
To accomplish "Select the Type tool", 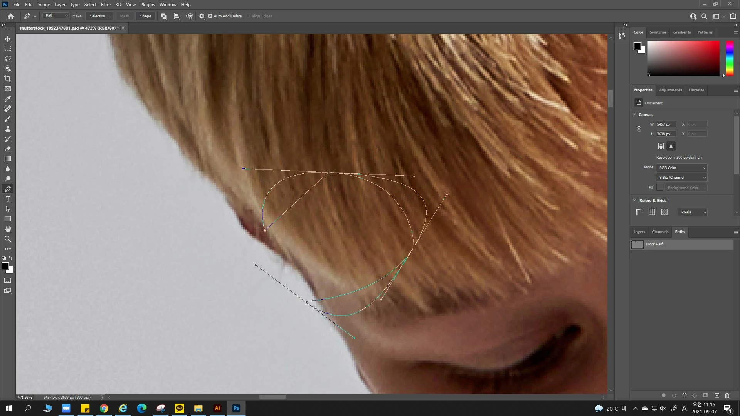I will [x=8, y=199].
